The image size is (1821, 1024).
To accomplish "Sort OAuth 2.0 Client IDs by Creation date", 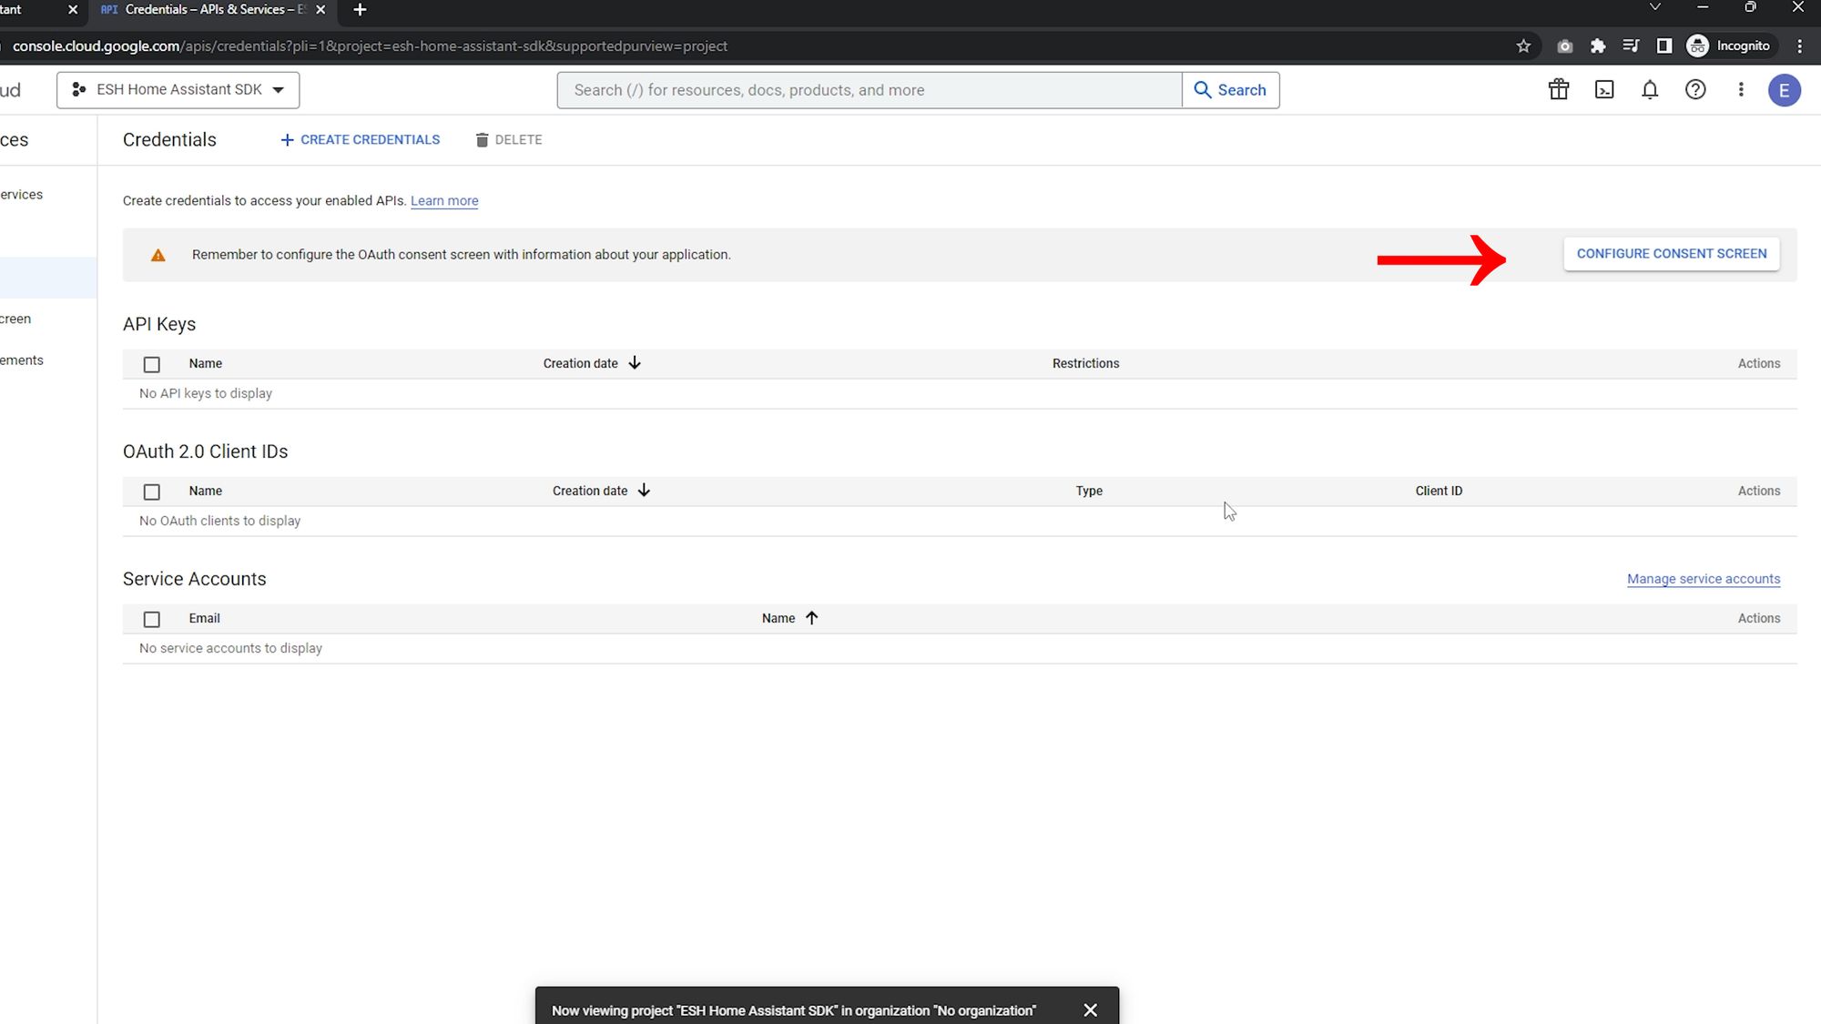I will pos(600,490).
